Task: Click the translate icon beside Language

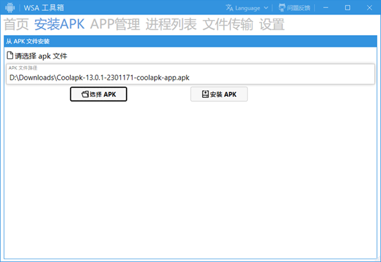Action: pos(230,8)
